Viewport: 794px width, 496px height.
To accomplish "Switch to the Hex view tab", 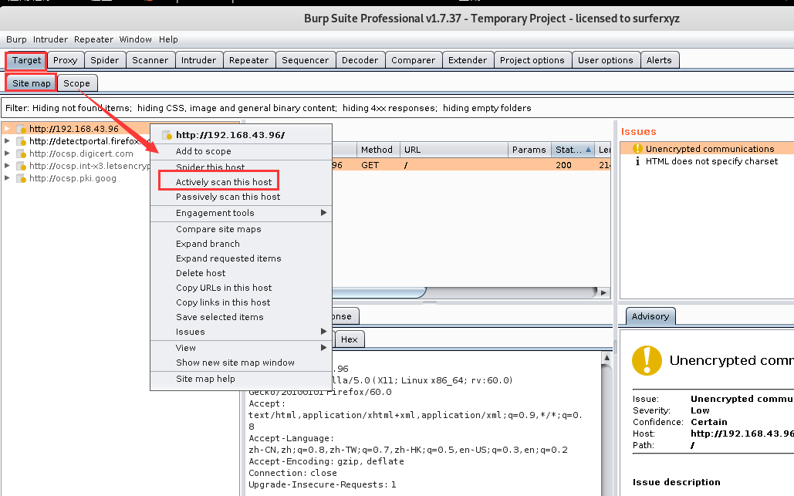I will pyautogui.click(x=350, y=339).
